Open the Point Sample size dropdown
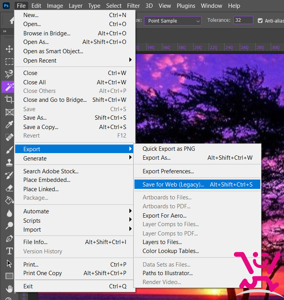This screenshot has width=284, height=300. click(173, 21)
